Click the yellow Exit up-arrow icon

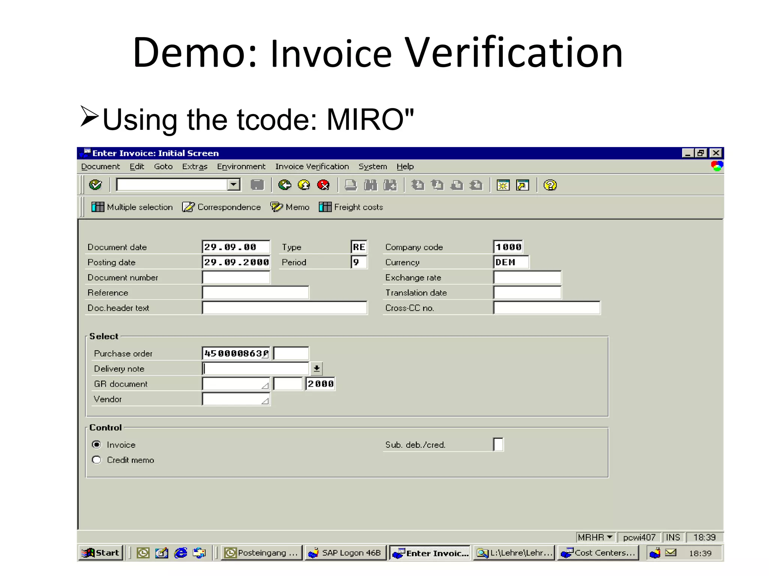tap(304, 185)
